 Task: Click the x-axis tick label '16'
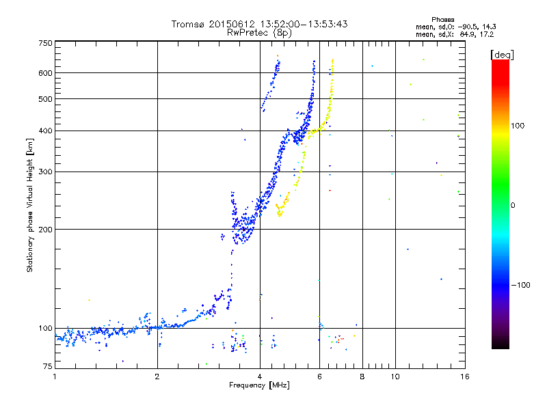click(x=465, y=377)
